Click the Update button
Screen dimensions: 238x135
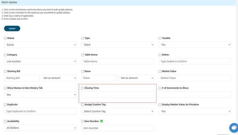pos(12,29)
